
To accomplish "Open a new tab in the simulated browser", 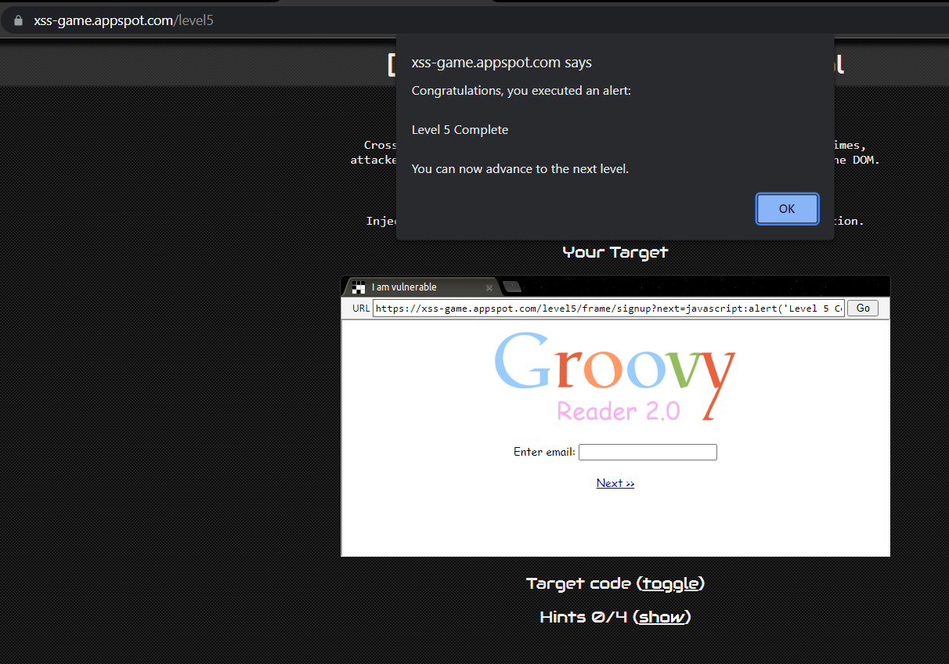I will (x=512, y=287).
